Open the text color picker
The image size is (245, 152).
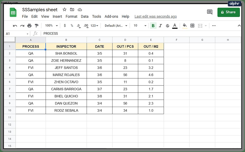pos(175,26)
